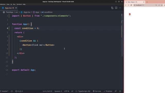Screen dimensions: 165x93
Task: Open the Run menu
Action: point(14,4)
